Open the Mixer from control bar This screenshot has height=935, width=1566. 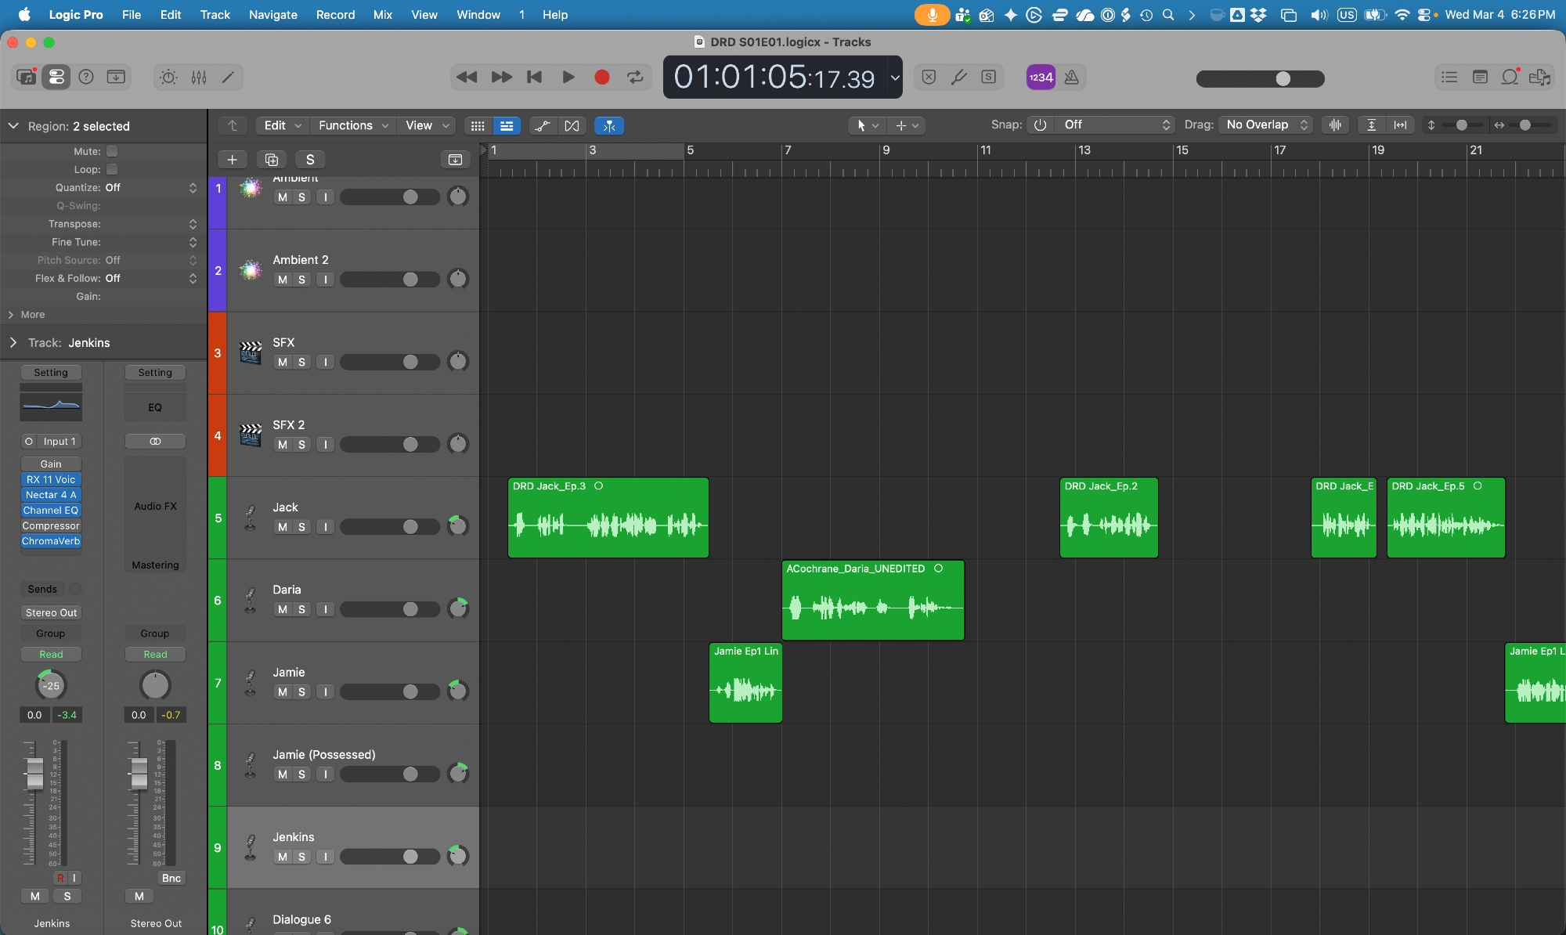pyautogui.click(x=199, y=77)
